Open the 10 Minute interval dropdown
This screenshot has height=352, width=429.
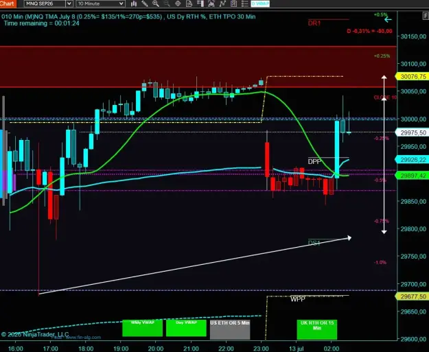point(100,3)
